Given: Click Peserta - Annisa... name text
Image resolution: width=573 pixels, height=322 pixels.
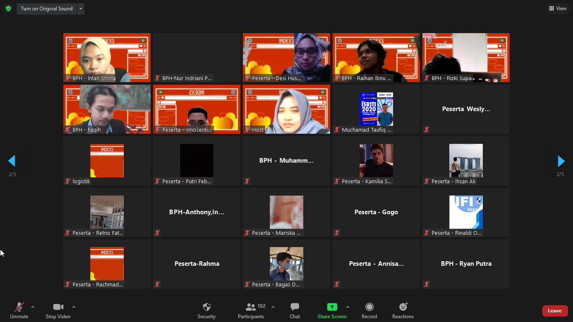Looking at the screenshot, I should [376, 264].
